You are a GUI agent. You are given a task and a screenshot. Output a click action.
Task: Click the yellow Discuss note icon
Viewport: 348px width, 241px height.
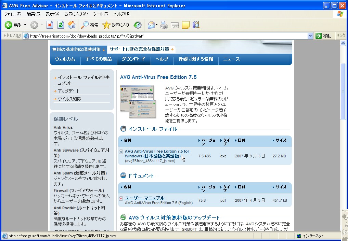tap(185, 25)
